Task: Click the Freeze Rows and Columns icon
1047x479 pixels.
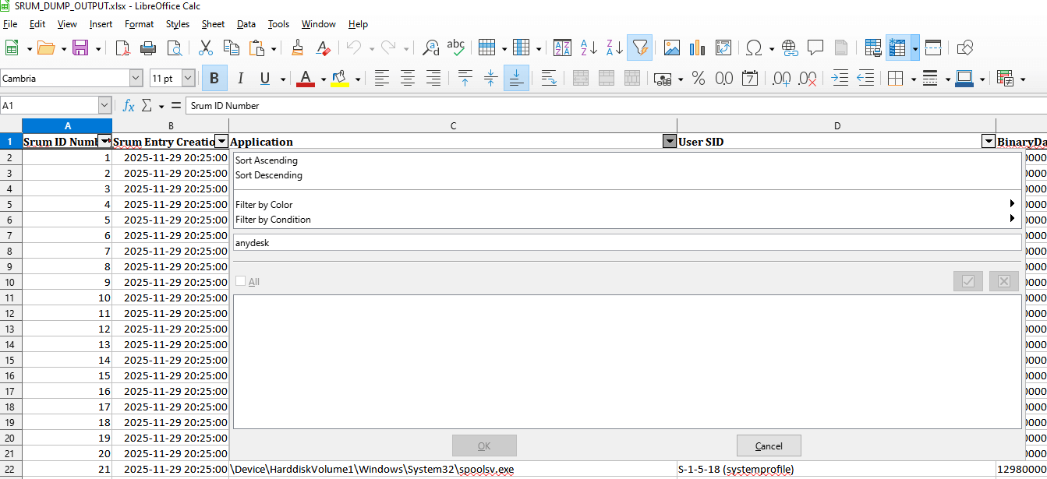Action: [897, 48]
